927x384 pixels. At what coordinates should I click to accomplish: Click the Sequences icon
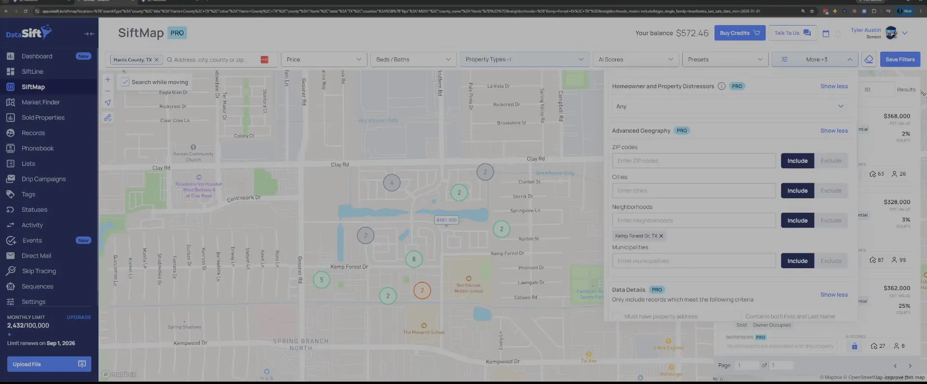pyautogui.click(x=11, y=287)
